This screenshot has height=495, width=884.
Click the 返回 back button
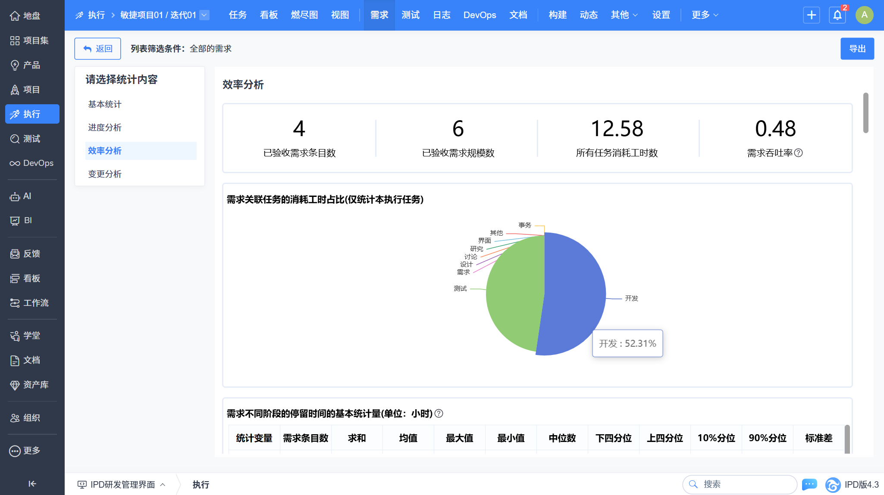[97, 49]
